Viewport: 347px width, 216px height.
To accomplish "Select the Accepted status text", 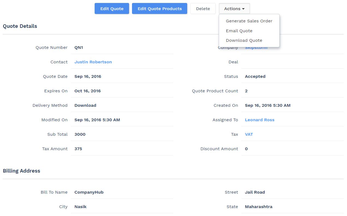I will pyautogui.click(x=255, y=76).
